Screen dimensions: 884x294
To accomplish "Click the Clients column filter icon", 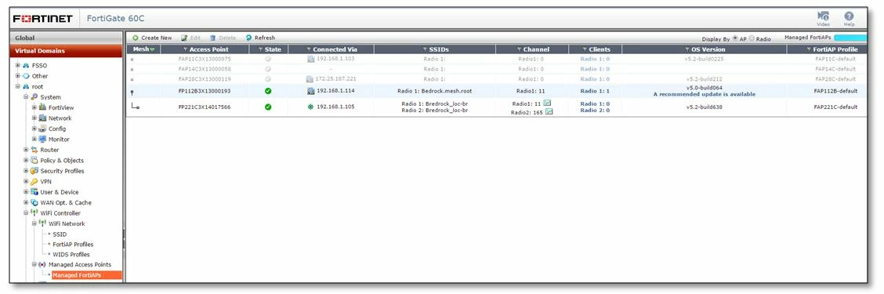I will [585, 49].
